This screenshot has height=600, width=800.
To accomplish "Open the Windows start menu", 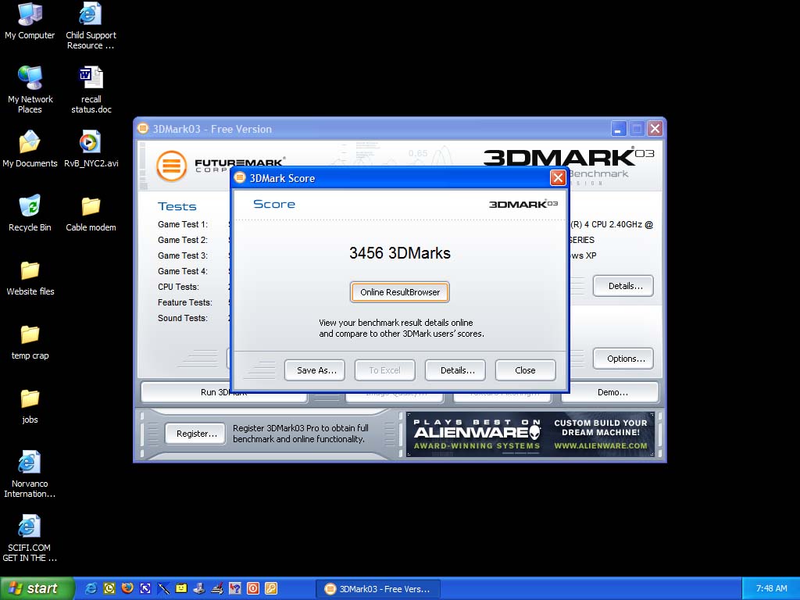I will (37, 588).
